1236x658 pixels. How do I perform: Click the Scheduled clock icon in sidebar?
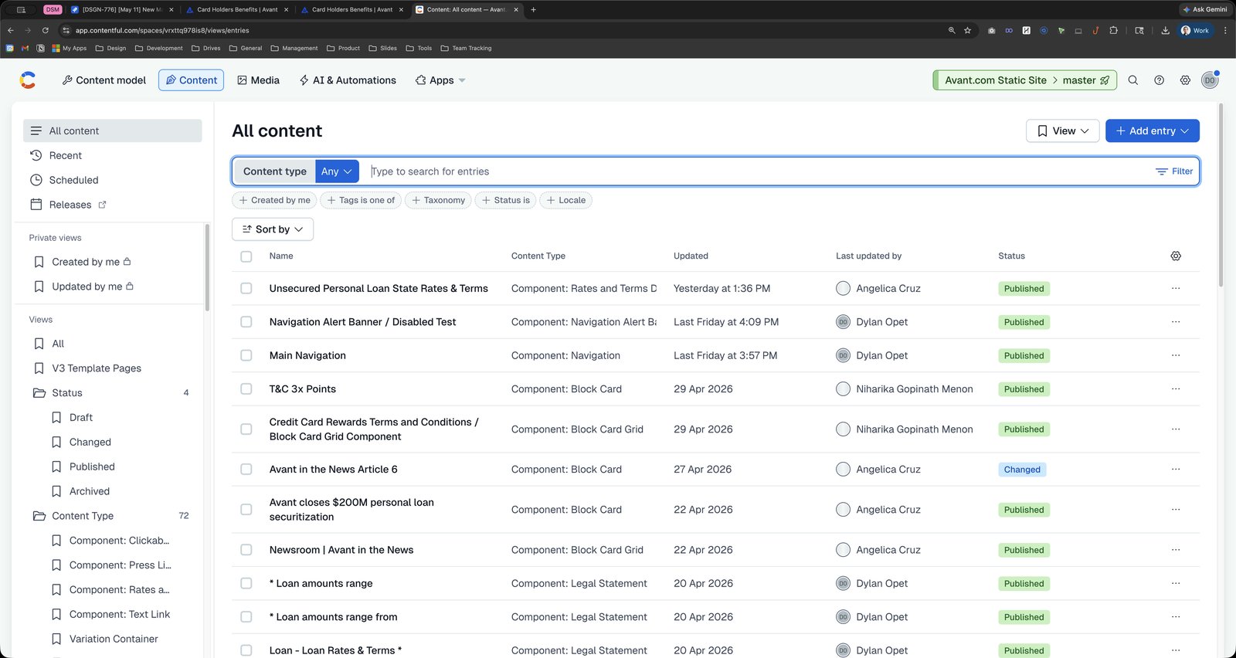(x=36, y=180)
